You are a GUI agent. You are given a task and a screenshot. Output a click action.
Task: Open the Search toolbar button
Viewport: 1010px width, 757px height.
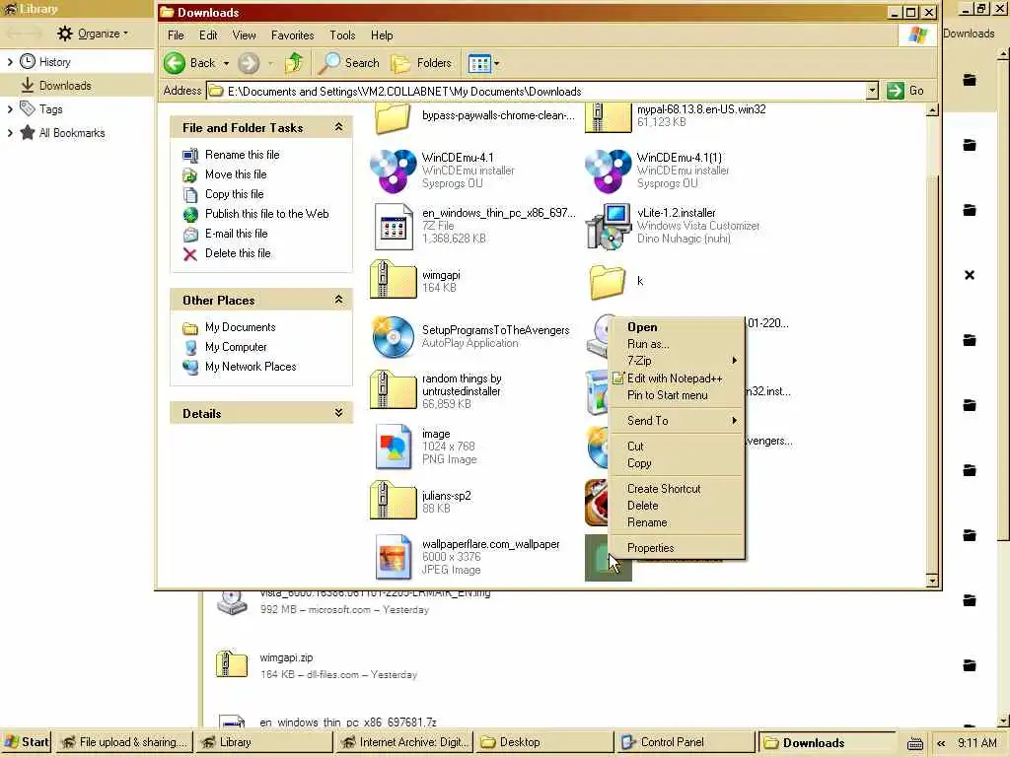[349, 63]
